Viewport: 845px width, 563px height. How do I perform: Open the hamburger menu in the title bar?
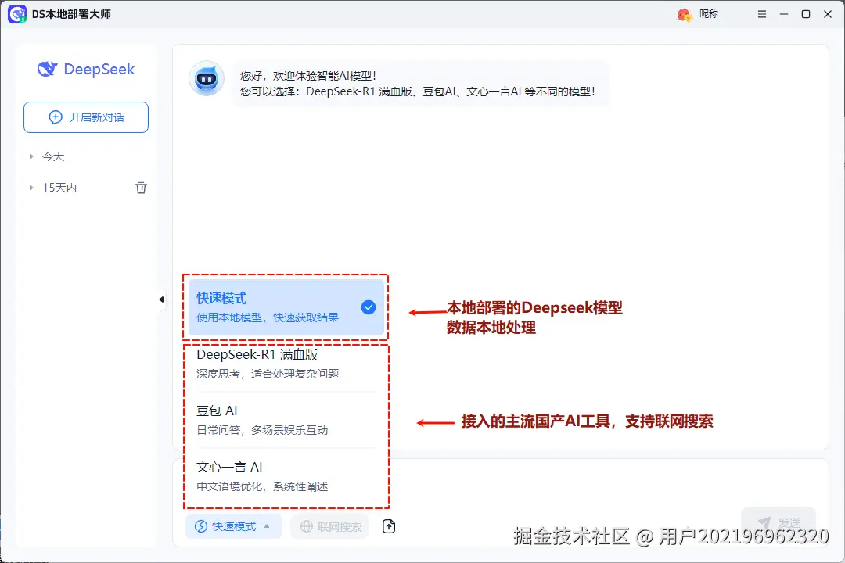pos(761,13)
